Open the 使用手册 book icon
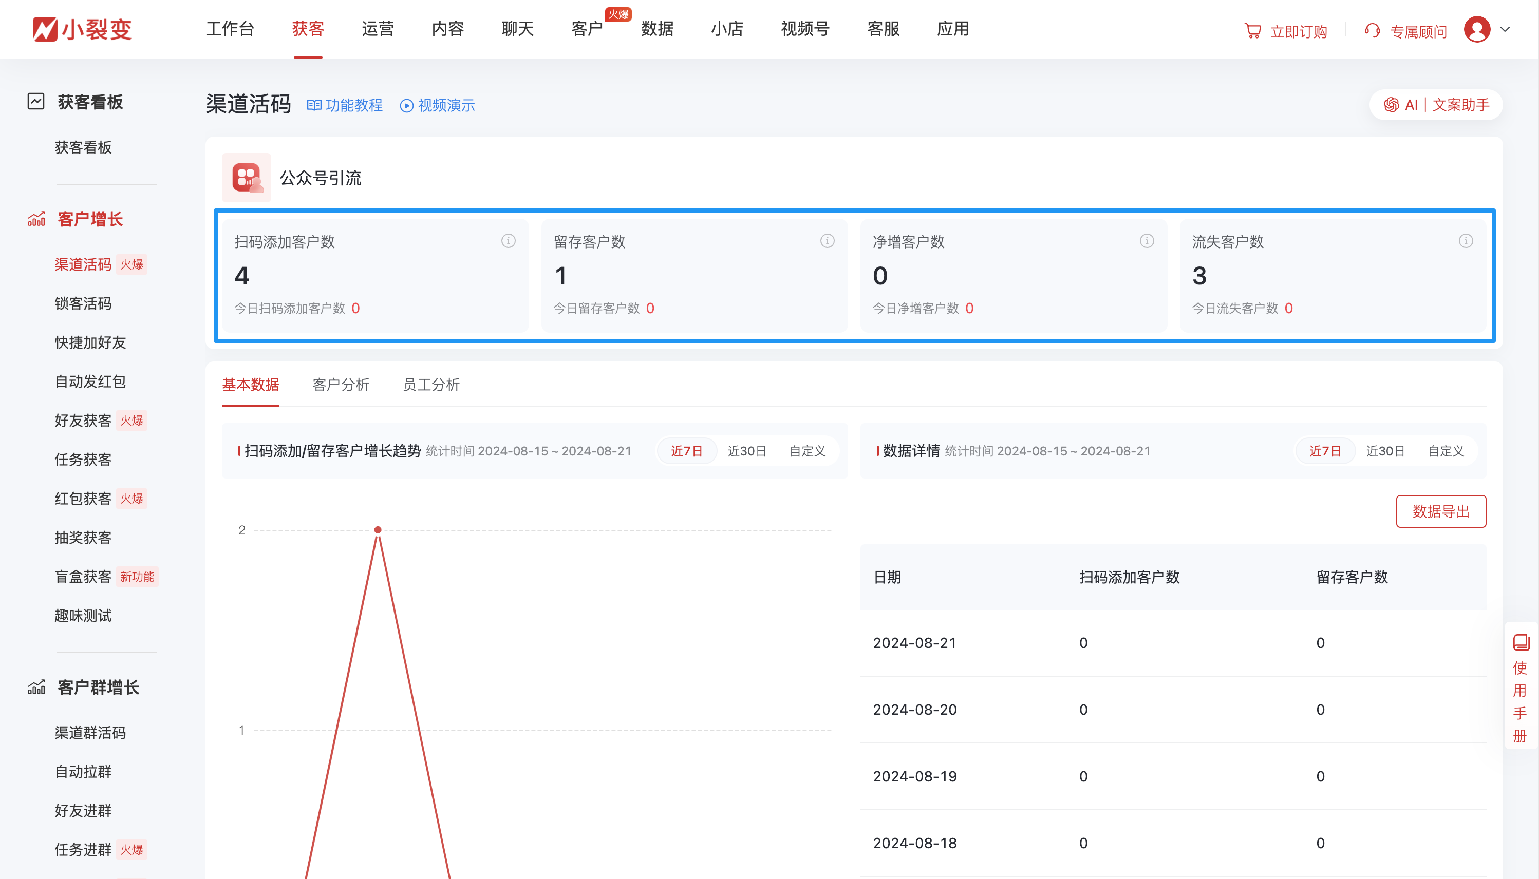The height and width of the screenshot is (879, 1539). pos(1521,641)
